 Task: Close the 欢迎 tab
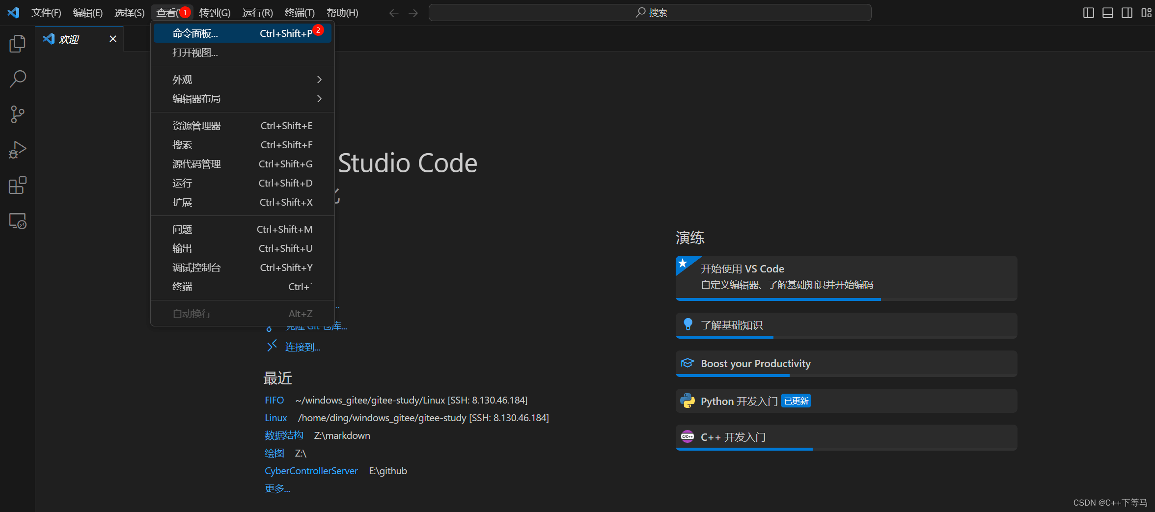point(113,39)
